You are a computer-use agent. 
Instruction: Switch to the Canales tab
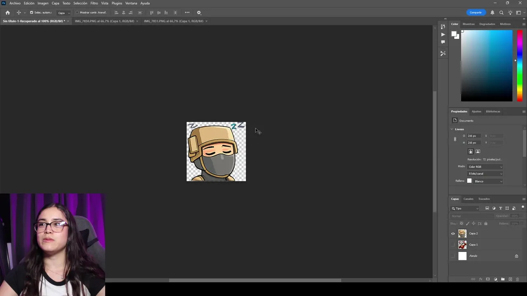point(469,199)
